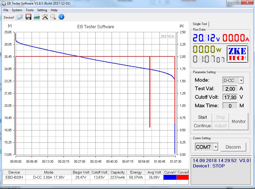Click the Monitor button

(x=239, y=121)
